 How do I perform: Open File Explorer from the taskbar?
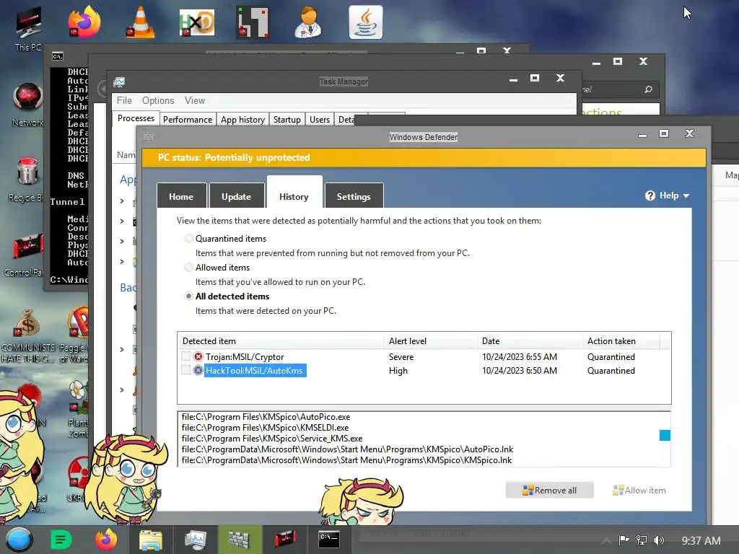coord(151,540)
